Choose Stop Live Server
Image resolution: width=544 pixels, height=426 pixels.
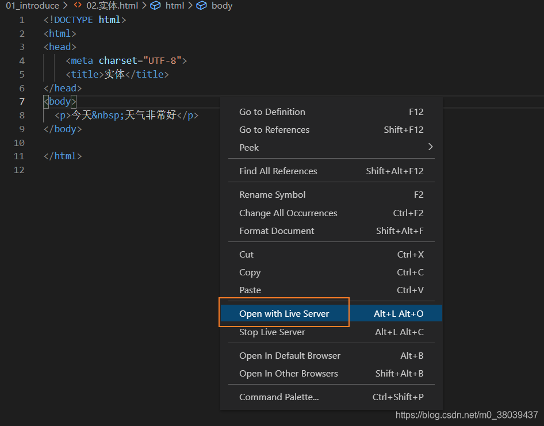pyautogui.click(x=331, y=332)
